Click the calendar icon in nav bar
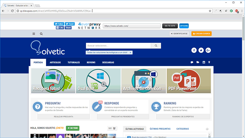The image size is (245, 138). 204,62
